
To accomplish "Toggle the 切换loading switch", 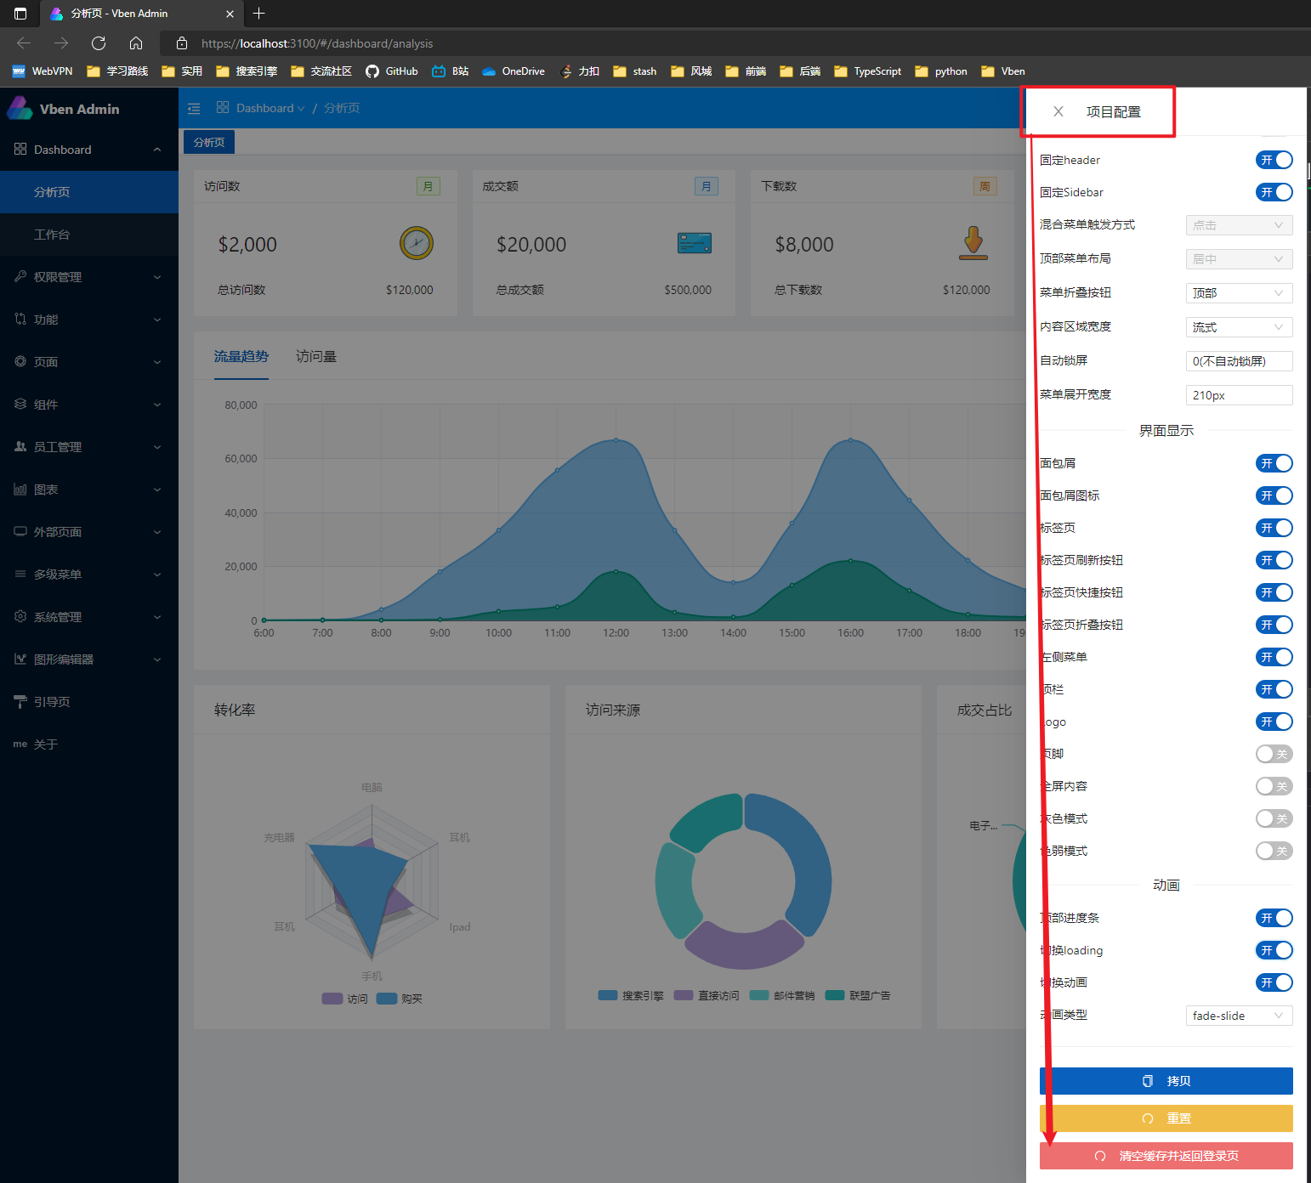I will (x=1274, y=950).
